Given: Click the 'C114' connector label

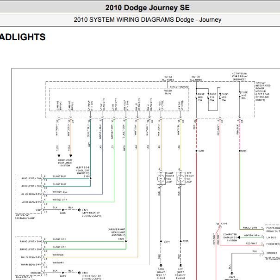Looking at the screenshot, I should pos(224,224).
